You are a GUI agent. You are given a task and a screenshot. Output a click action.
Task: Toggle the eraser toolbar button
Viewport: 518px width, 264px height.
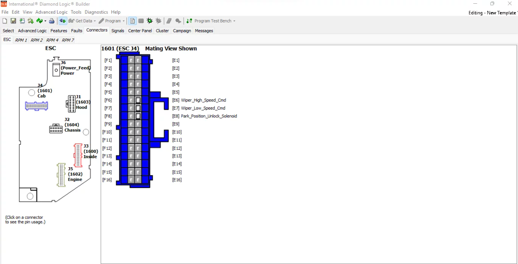coord(169,21)
